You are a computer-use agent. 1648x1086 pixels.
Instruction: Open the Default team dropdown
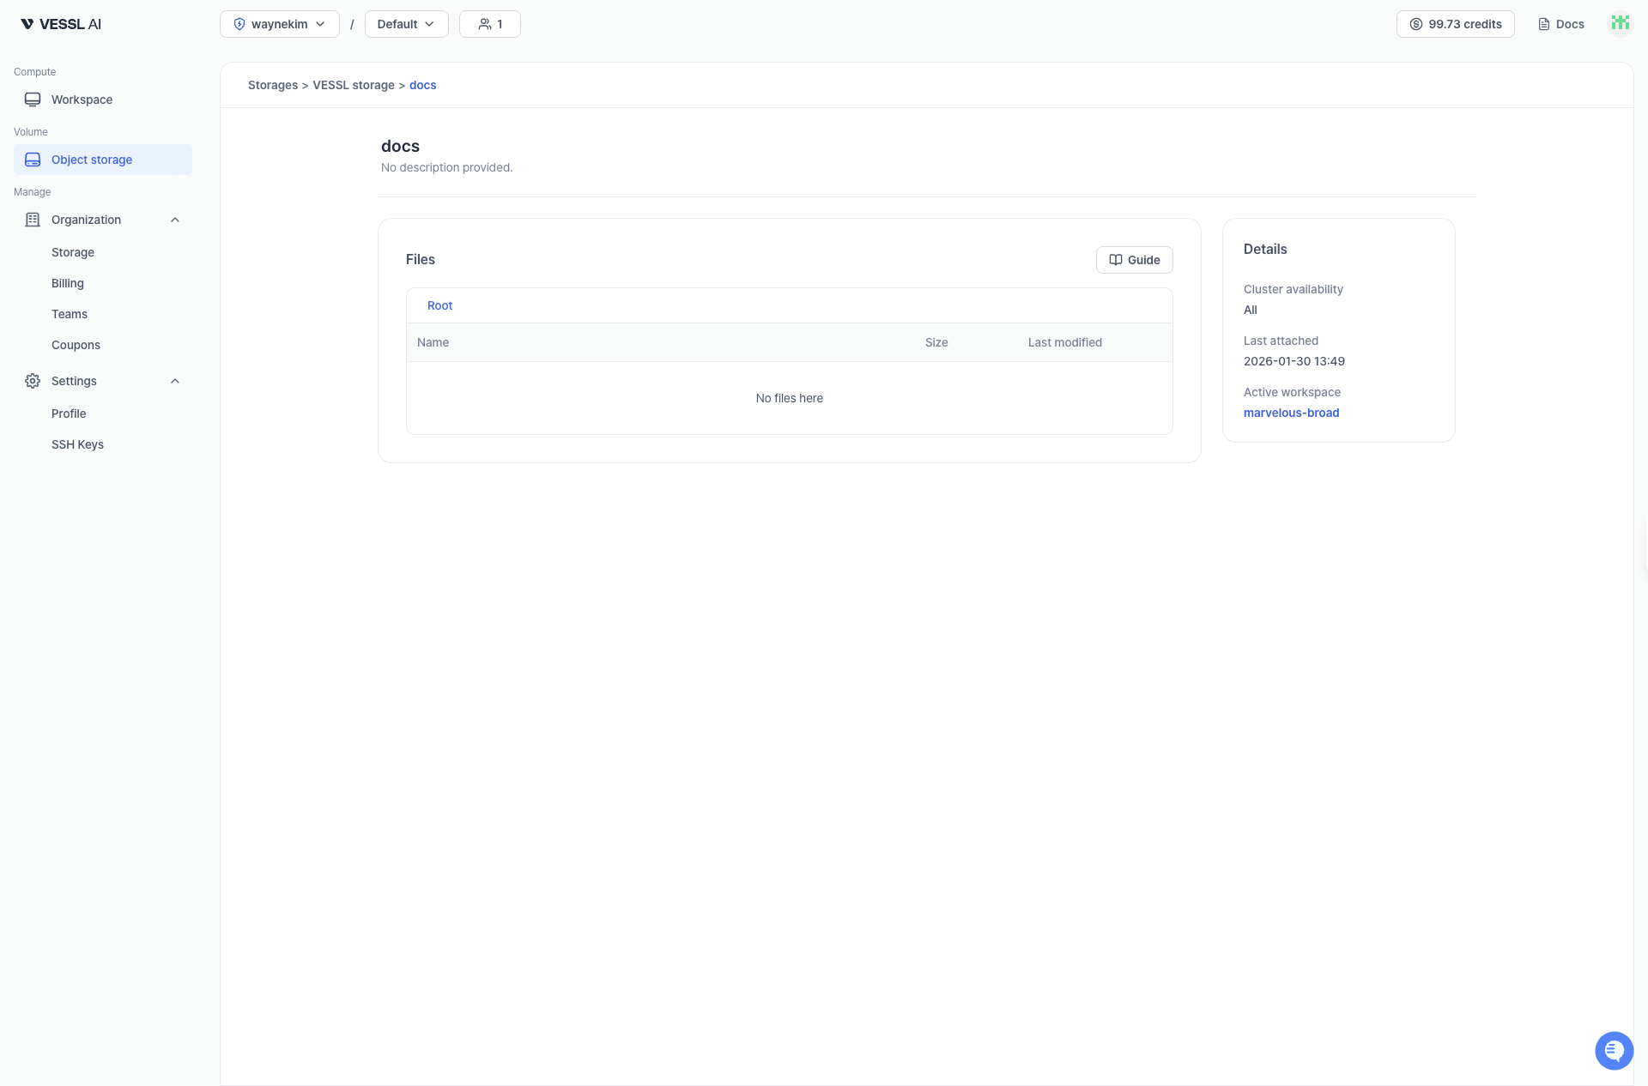(406, 24)
